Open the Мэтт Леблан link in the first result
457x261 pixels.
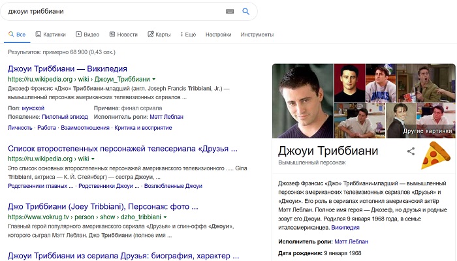tap(166, 117)
